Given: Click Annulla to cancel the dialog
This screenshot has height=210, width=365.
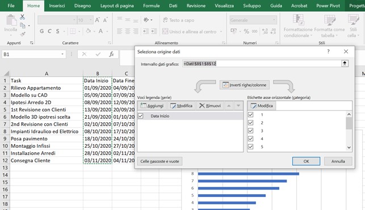Looking at the screenshot, I should [338, 161].
